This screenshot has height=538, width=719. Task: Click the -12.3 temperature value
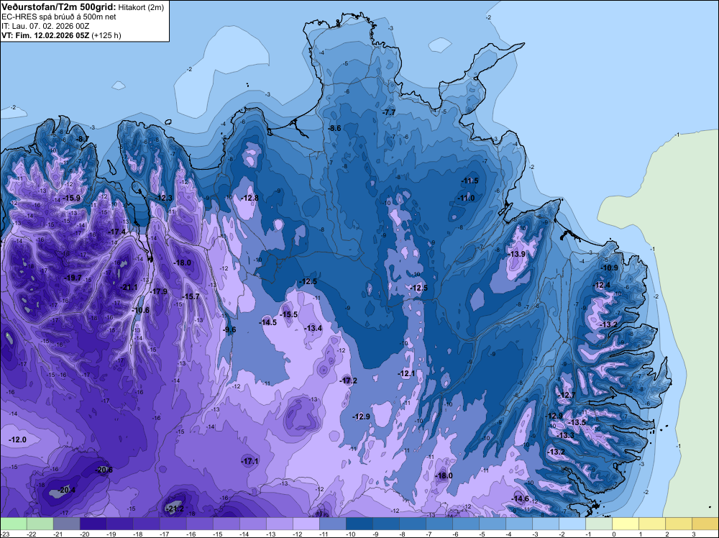click(162, 198)
